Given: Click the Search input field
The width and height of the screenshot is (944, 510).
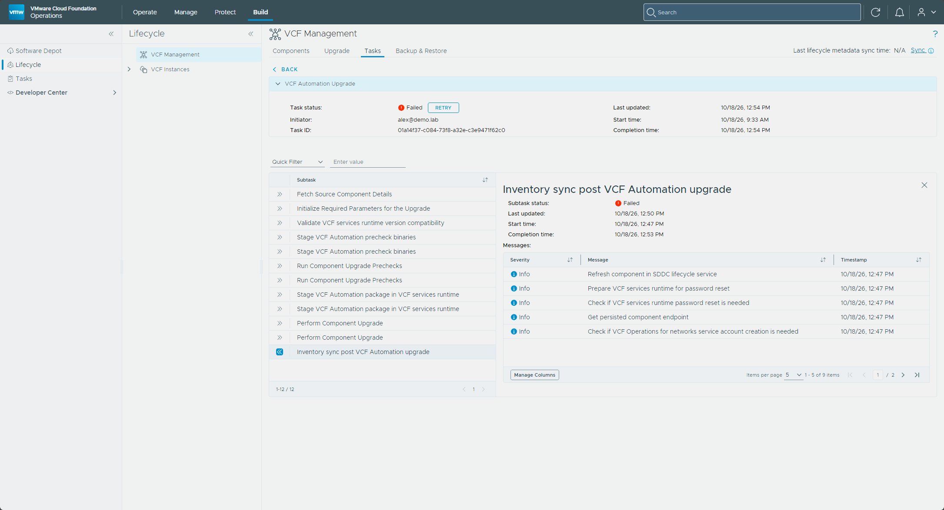Looking at the screenshot, I should [752, 12].
